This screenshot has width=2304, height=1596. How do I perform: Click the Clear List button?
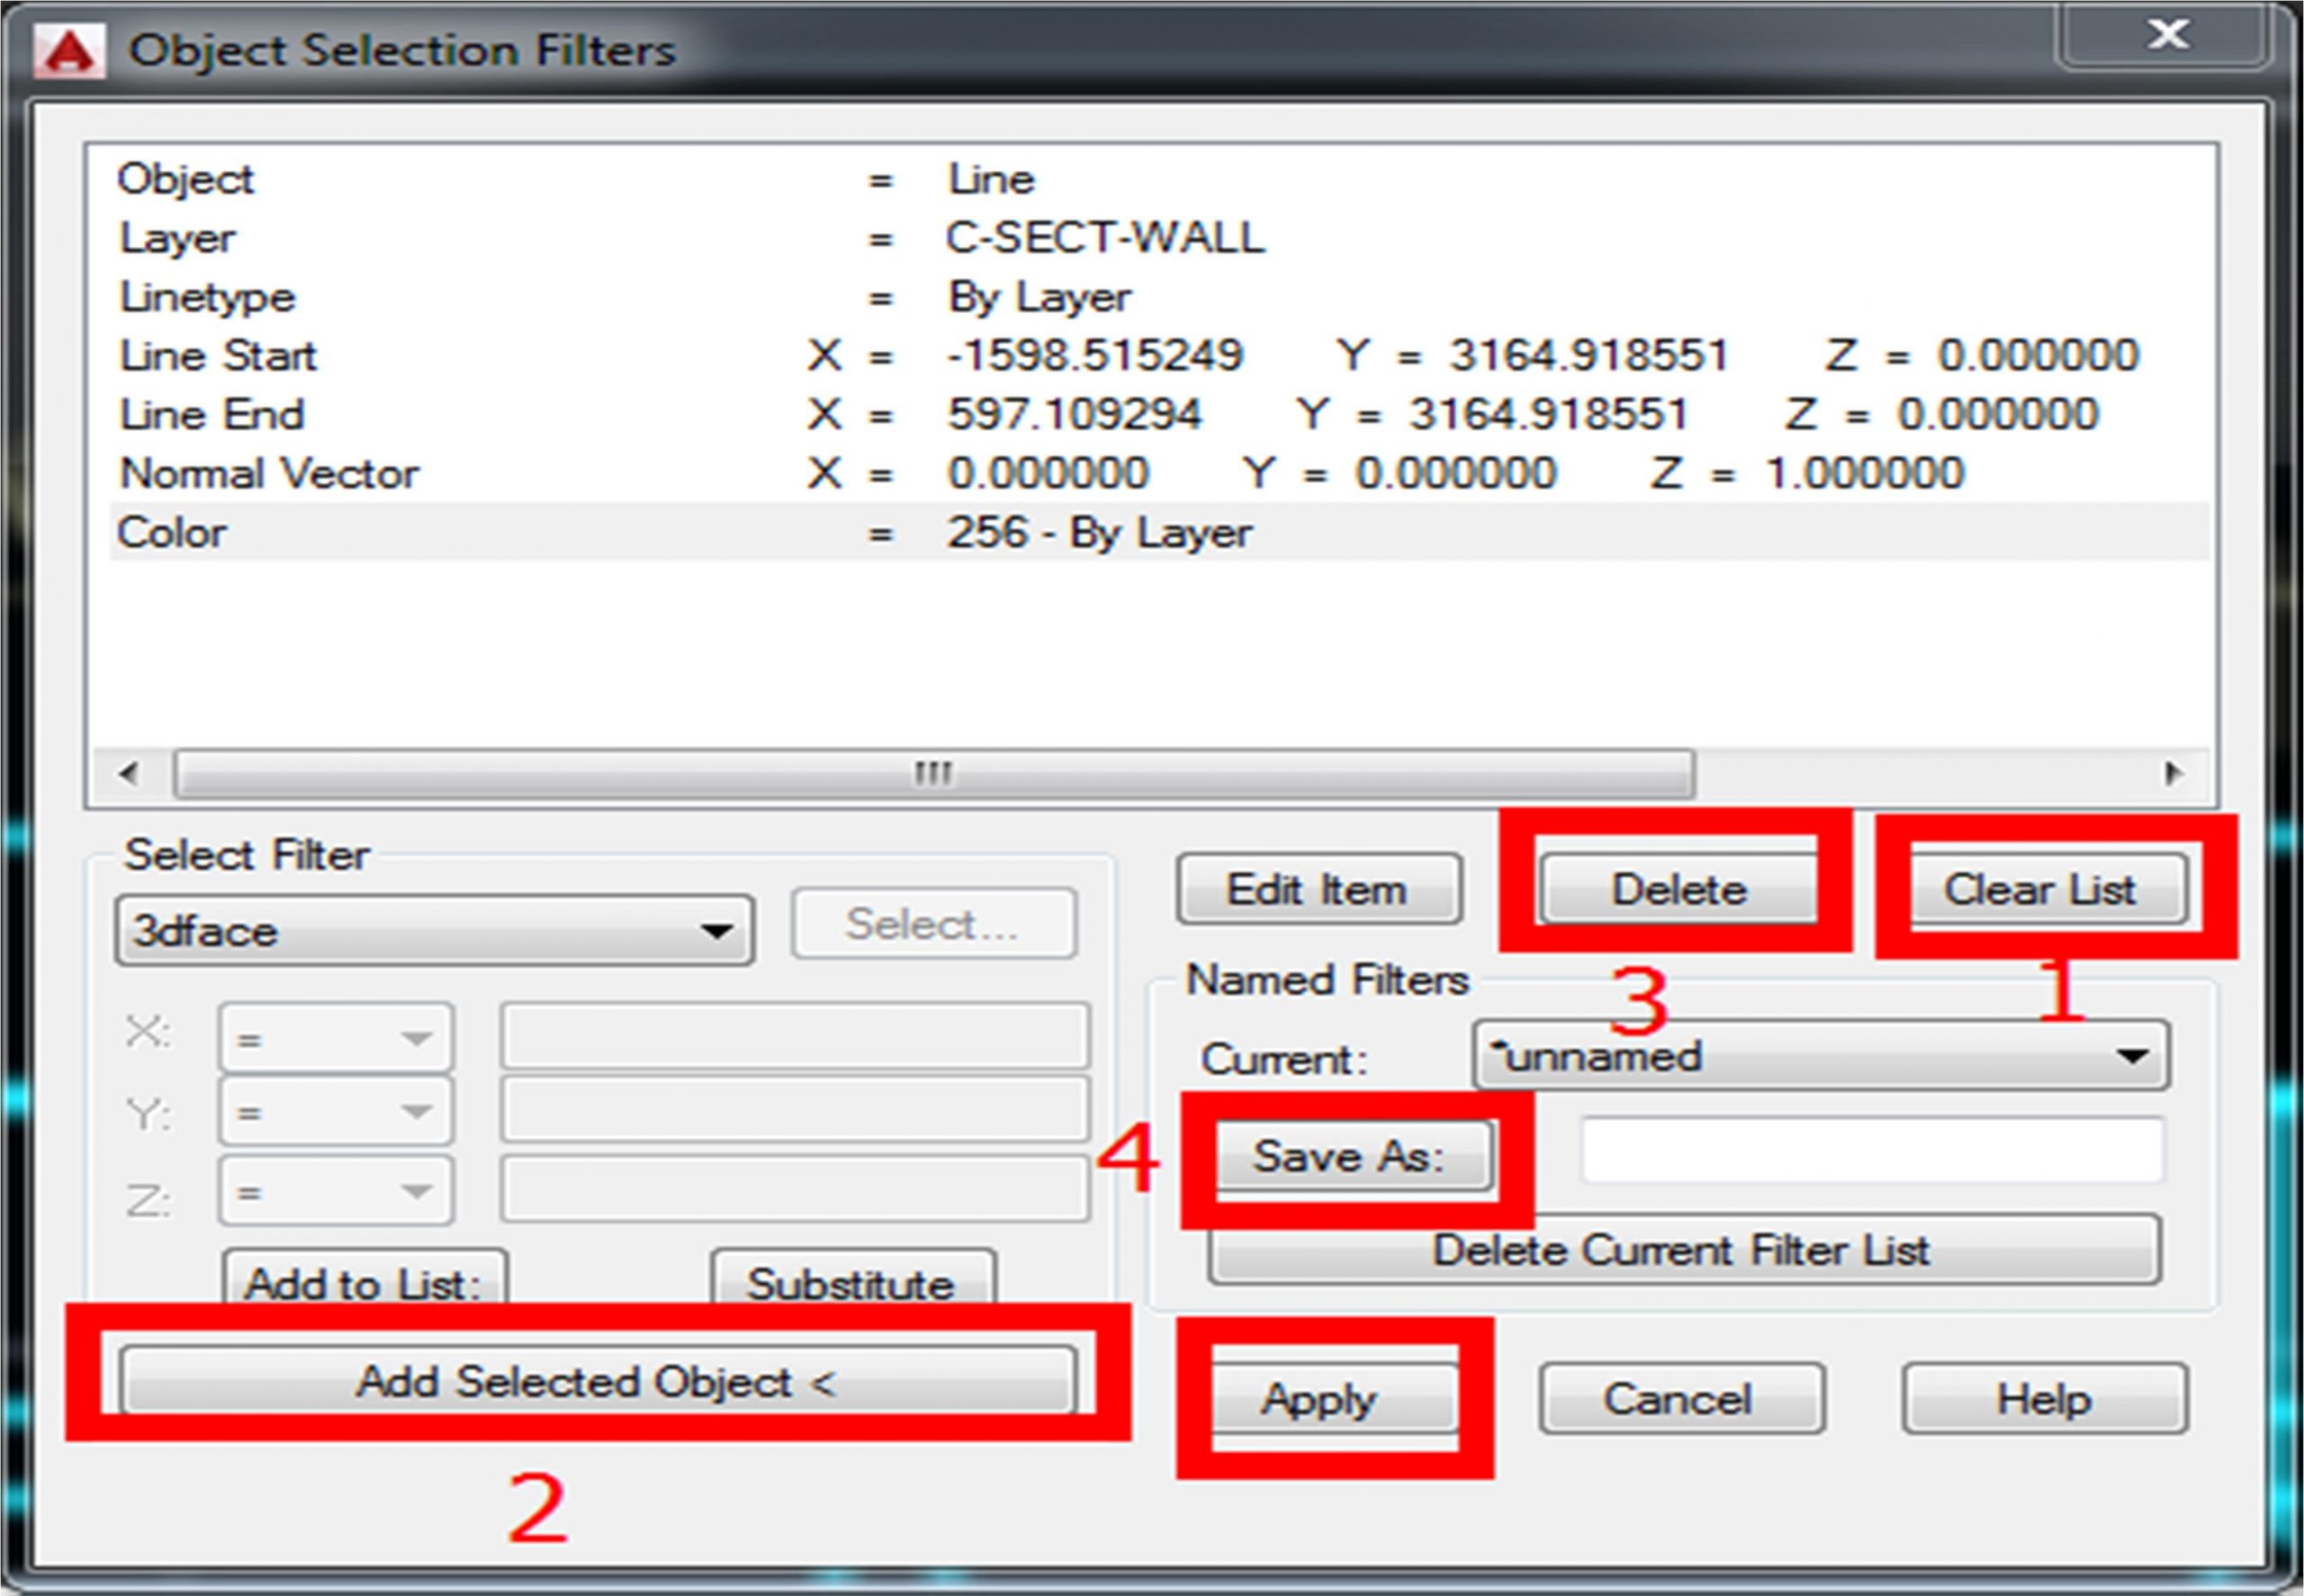[x=2047, y=888]
